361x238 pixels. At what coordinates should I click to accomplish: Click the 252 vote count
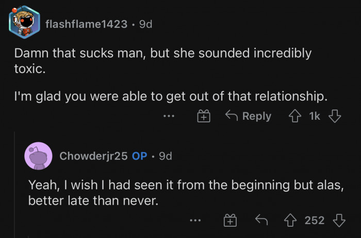point(315,221)
